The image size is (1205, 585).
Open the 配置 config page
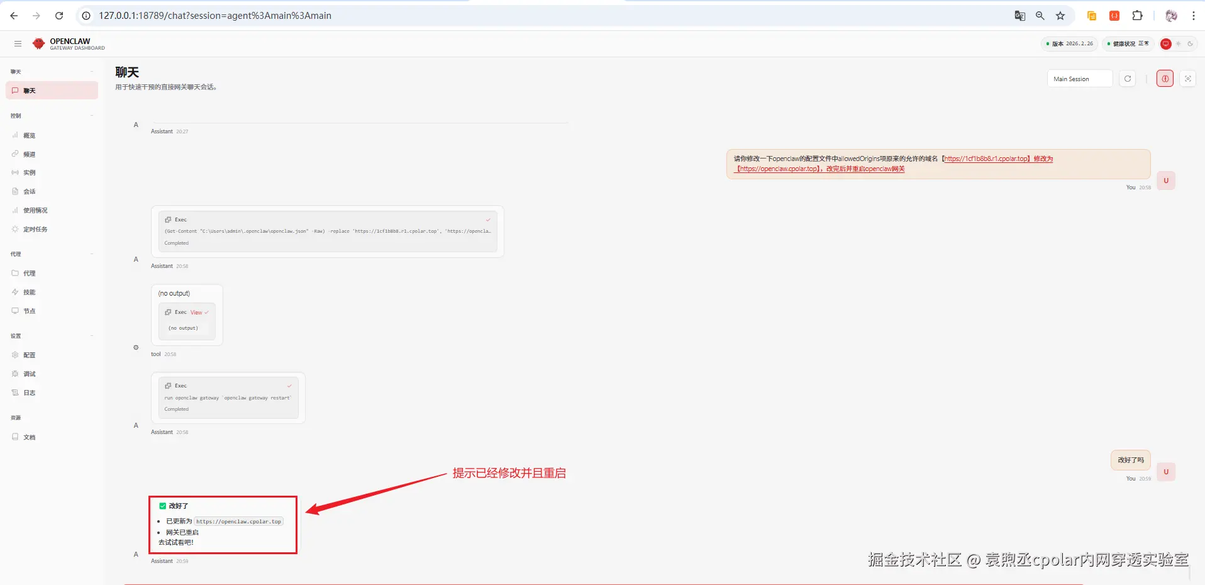(x=52, y=355)
